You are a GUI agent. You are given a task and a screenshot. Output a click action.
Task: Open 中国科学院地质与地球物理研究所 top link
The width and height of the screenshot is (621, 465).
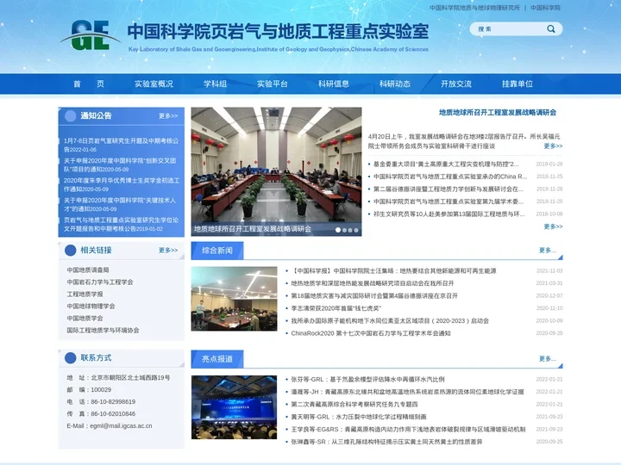click(x=474, y=8)
